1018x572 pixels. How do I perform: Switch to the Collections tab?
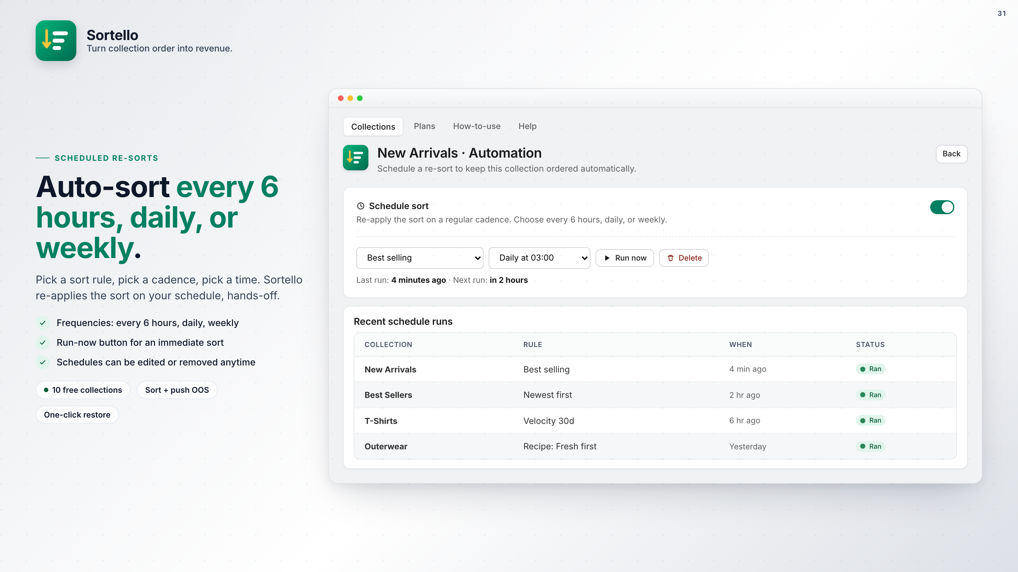373,127
